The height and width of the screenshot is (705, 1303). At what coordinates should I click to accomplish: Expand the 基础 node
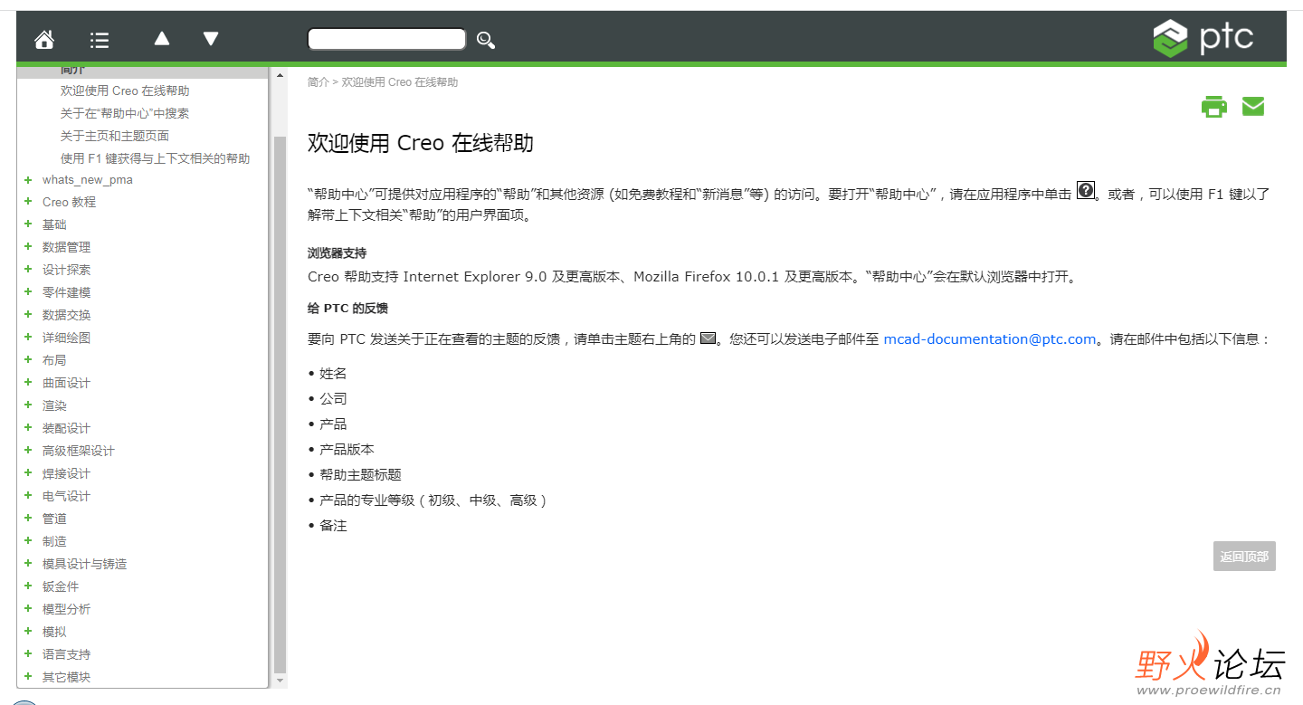[x=29, y=224]
